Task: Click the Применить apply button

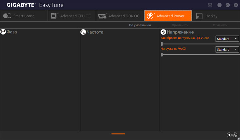Action: (x=180, y=25)
